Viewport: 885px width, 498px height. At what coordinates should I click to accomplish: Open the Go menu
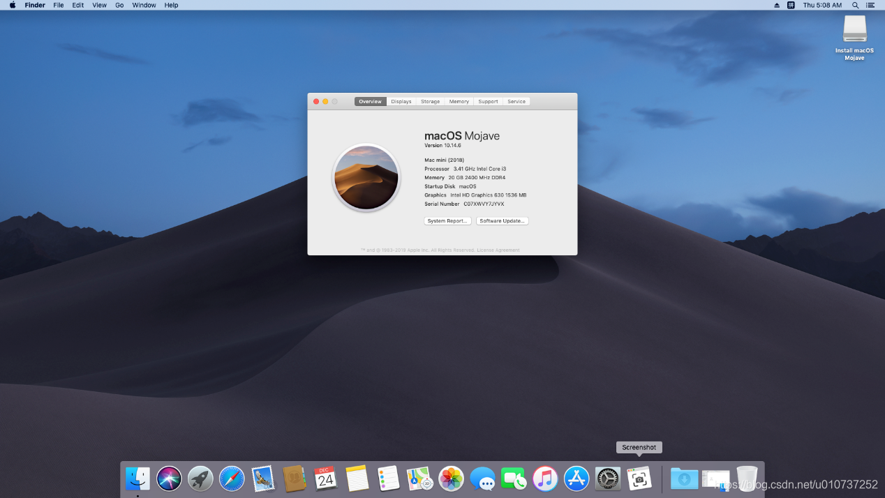119,5
